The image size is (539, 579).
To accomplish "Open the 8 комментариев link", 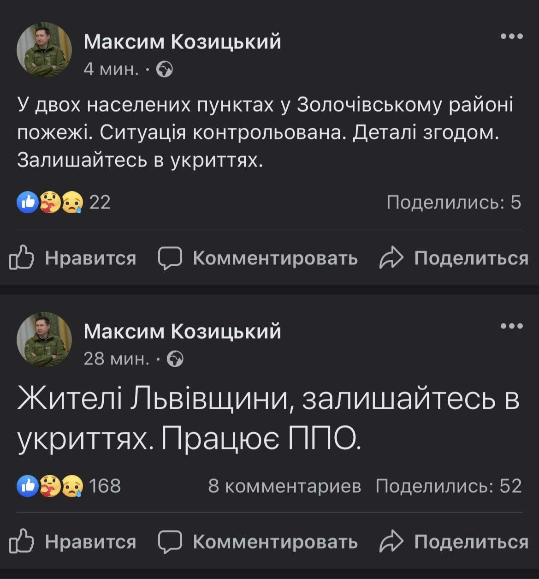I will (285, 484).
